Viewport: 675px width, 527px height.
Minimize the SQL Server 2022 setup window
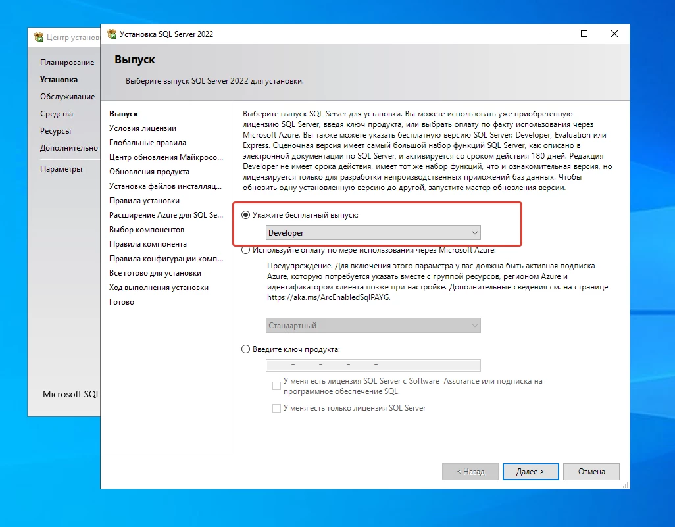click(x=554, y=34)
